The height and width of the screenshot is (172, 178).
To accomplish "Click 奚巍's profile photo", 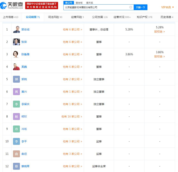I will (17, 67).
